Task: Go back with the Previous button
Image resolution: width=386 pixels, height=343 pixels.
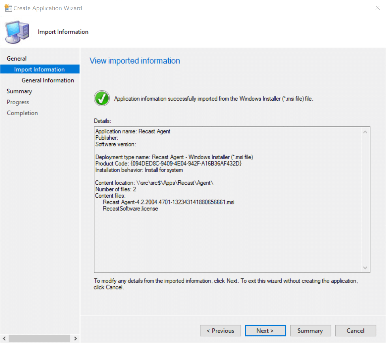Action: click(x=220, y=331)
